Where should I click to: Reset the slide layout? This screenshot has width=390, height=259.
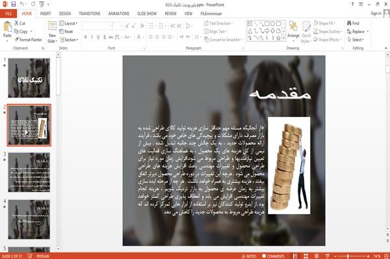[x=66, y=32]
